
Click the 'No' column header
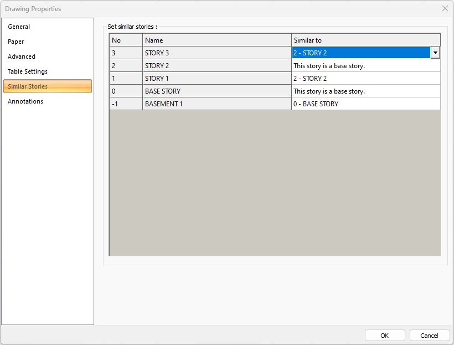pos(126,40)
